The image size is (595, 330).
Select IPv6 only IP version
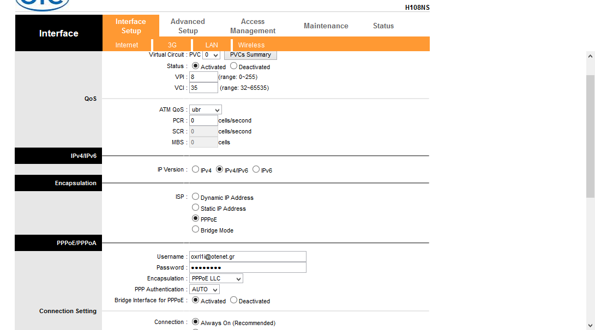(x=256, y=169)
